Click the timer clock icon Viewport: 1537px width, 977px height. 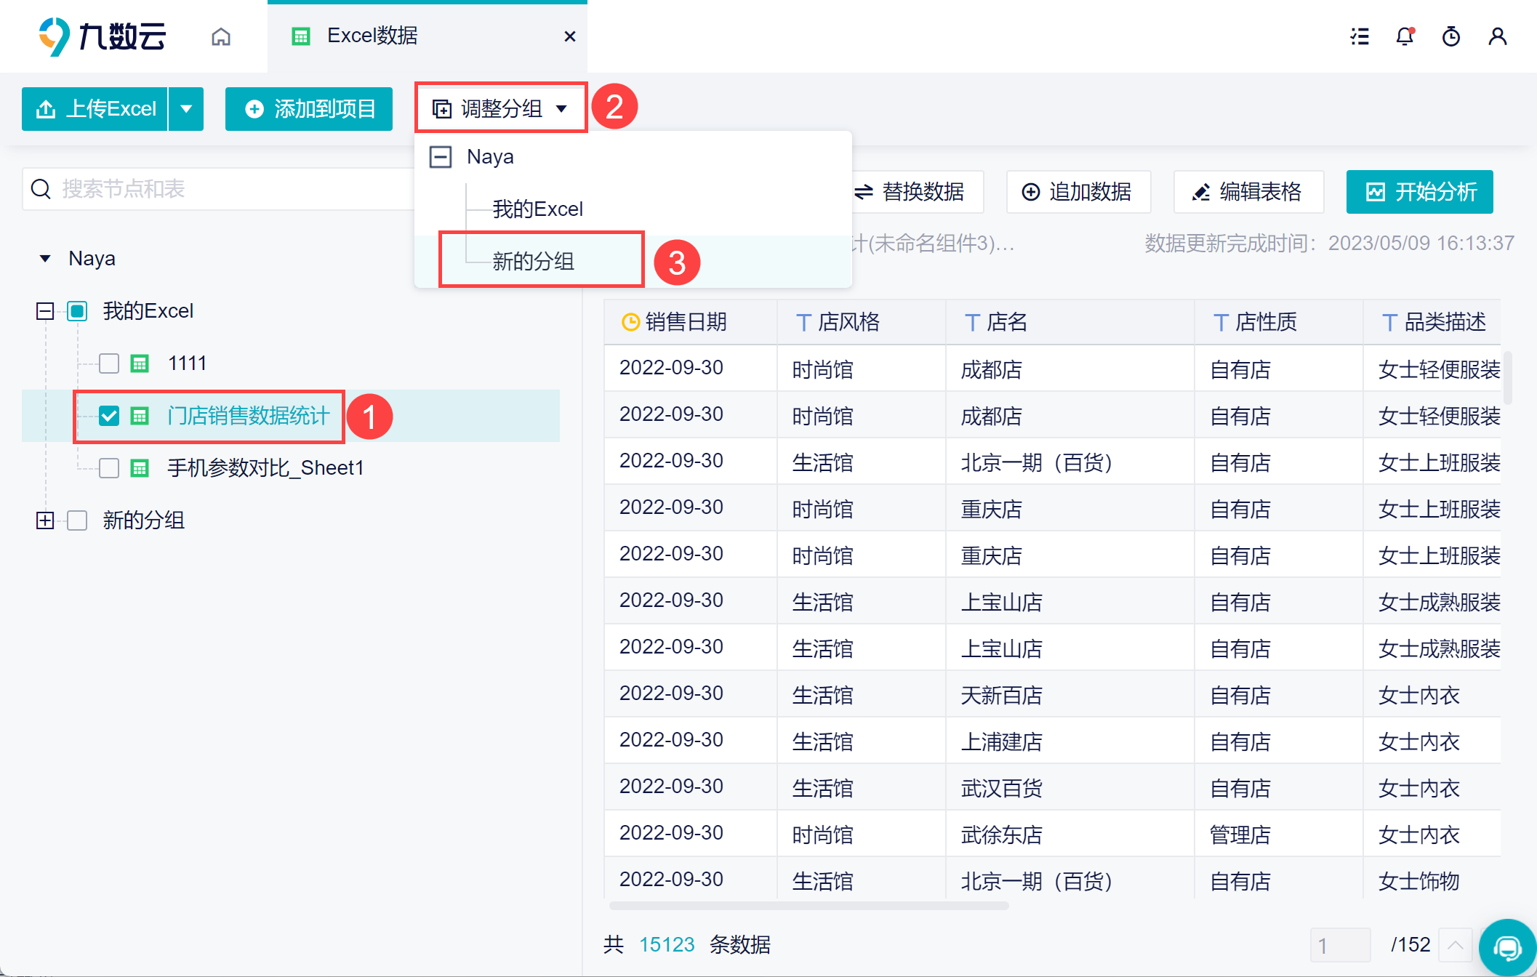(1450, 36)
